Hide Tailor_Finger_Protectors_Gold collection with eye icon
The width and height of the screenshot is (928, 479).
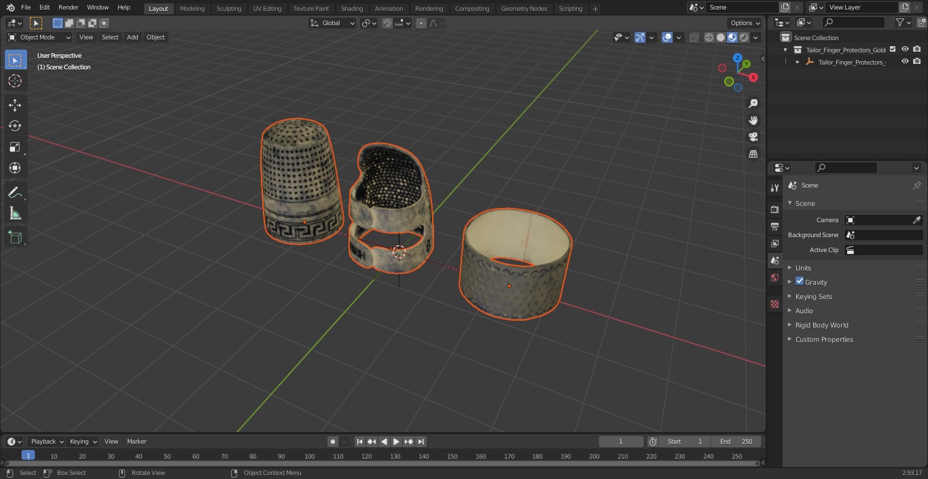point(905,49)
